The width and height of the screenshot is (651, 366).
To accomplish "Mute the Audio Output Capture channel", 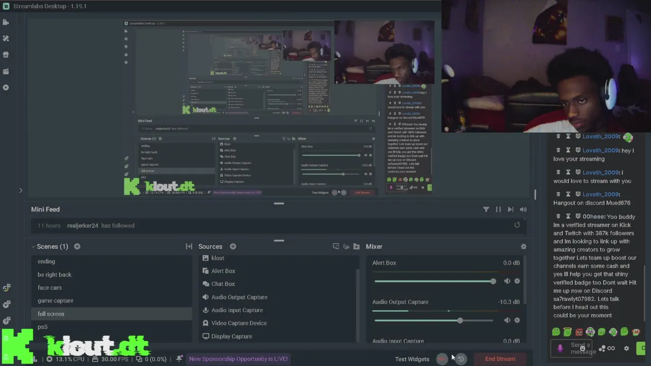I will click(507, 320).
